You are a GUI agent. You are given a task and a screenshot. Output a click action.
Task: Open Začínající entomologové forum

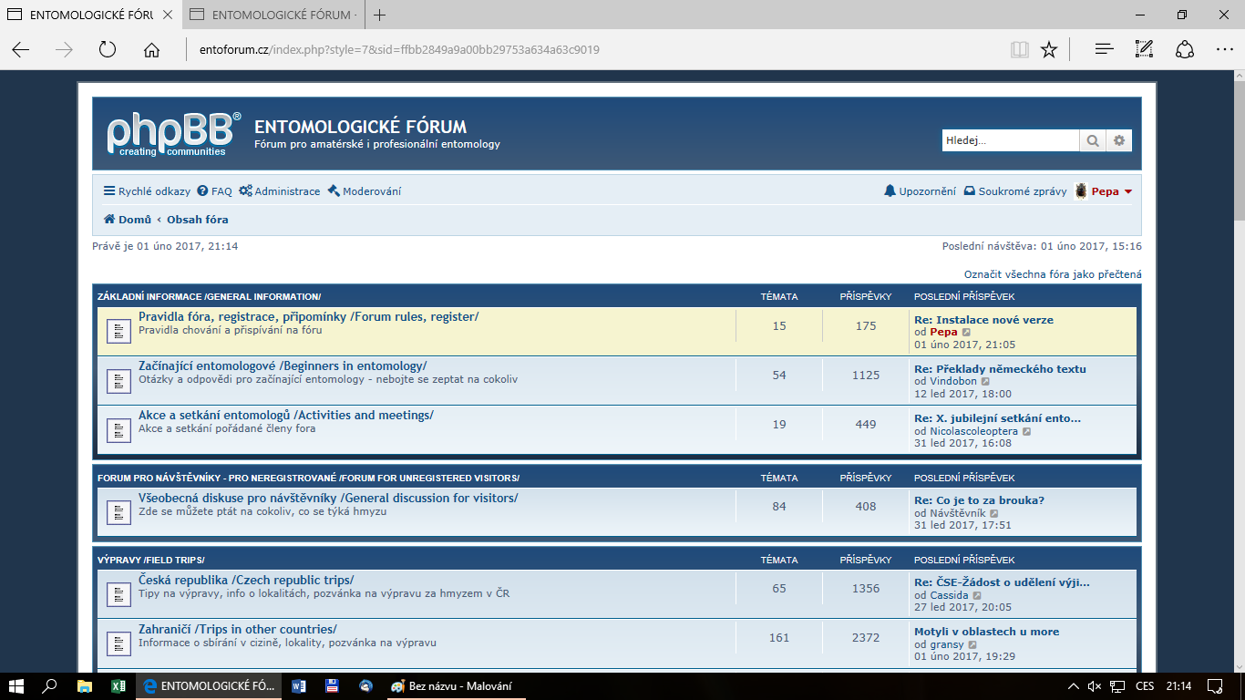point(283,365)
